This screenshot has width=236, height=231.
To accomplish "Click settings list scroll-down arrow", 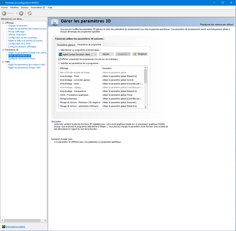I will pos(146,107).
